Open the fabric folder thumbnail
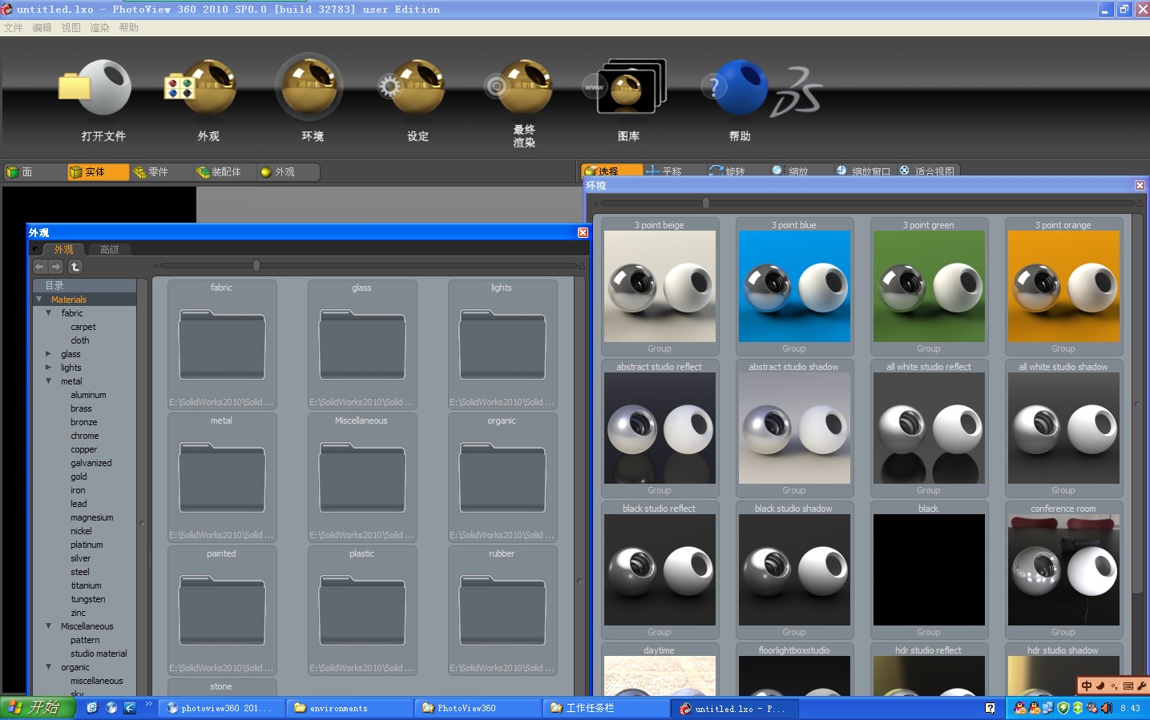The image size is (1150, 720). click(x=222, y=344)
